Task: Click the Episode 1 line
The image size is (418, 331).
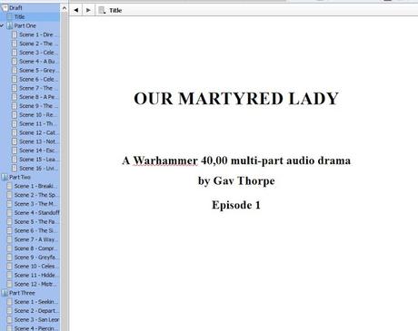Action: [236, 205]
